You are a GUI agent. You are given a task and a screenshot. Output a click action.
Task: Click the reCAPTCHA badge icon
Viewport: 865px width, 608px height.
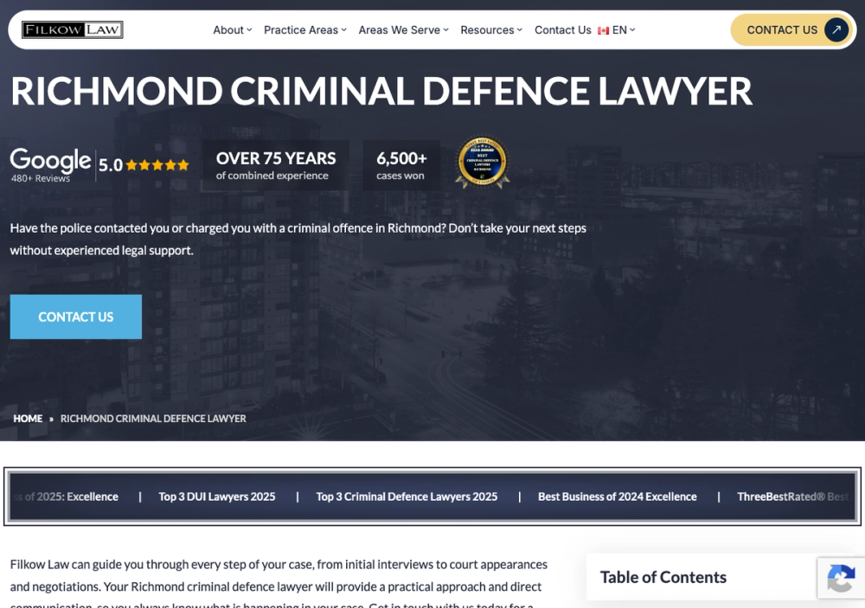(x=841, y=579)
